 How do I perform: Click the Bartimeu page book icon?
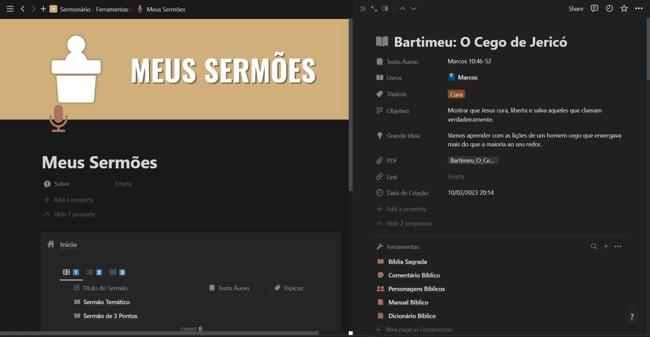coord(382,42)
